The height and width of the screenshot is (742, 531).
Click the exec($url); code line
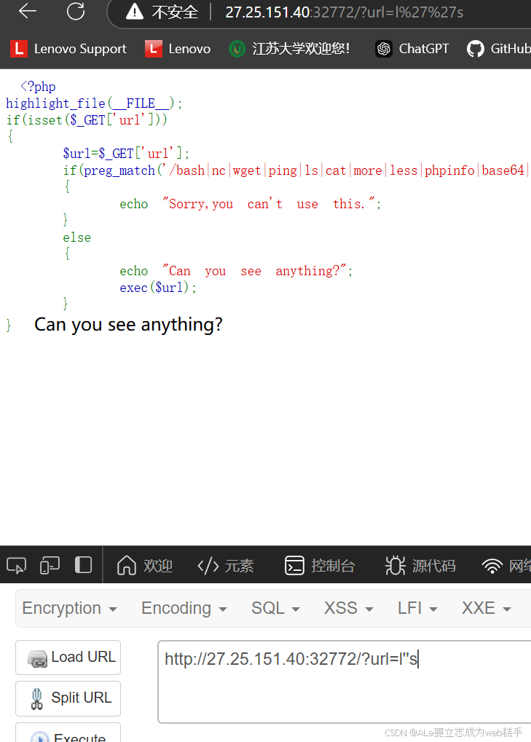[158, 288]
